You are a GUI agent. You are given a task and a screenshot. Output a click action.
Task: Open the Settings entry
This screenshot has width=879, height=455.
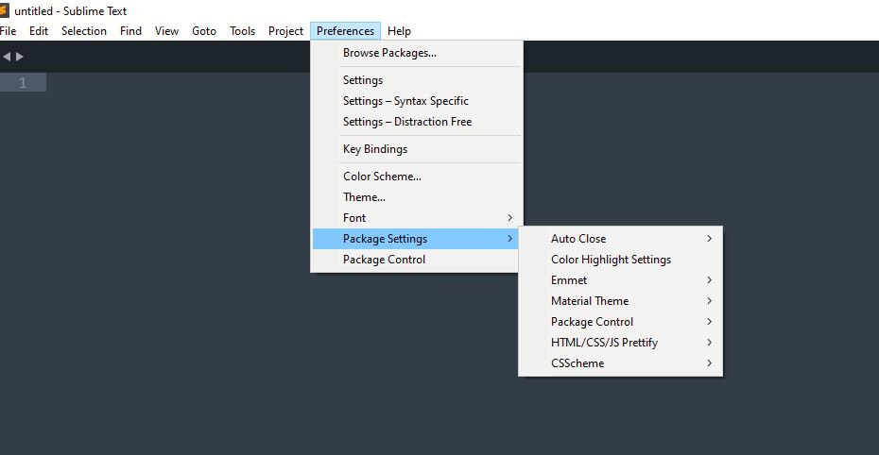tap(417, 80)
